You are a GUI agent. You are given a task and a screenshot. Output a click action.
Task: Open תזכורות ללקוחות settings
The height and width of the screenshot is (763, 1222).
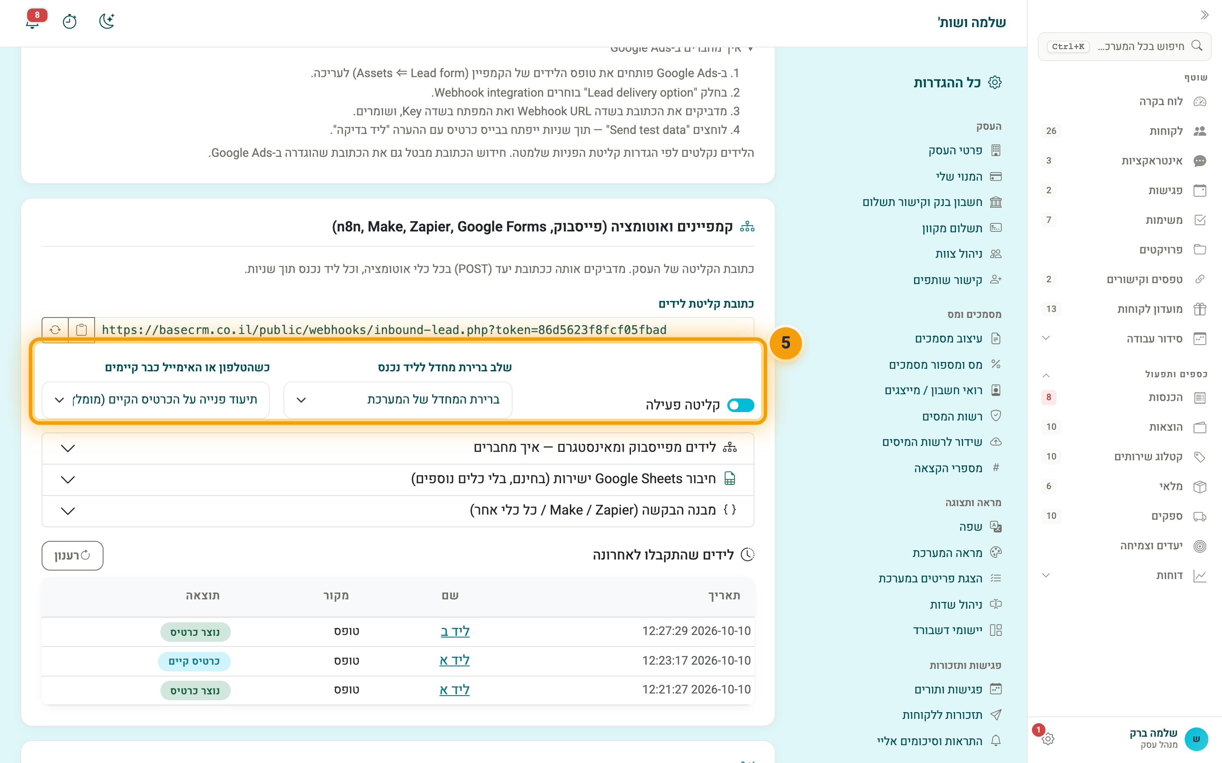coord(951,715)
